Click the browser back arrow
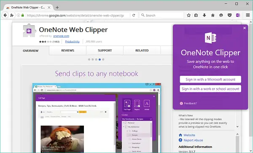This screenshot has height=153, width=253. [5, 15]
